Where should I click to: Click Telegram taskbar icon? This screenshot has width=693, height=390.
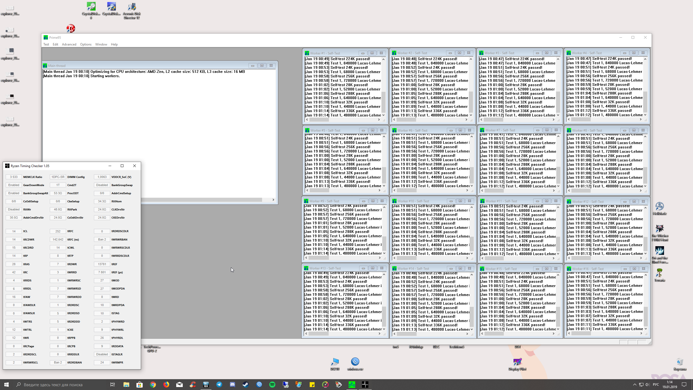point(219,385)
